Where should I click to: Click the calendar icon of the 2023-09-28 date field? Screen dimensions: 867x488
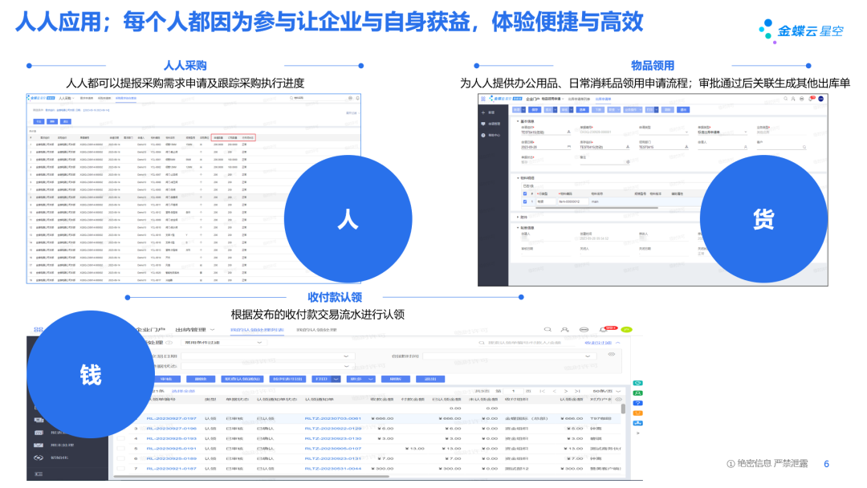(x=569, y=146)
